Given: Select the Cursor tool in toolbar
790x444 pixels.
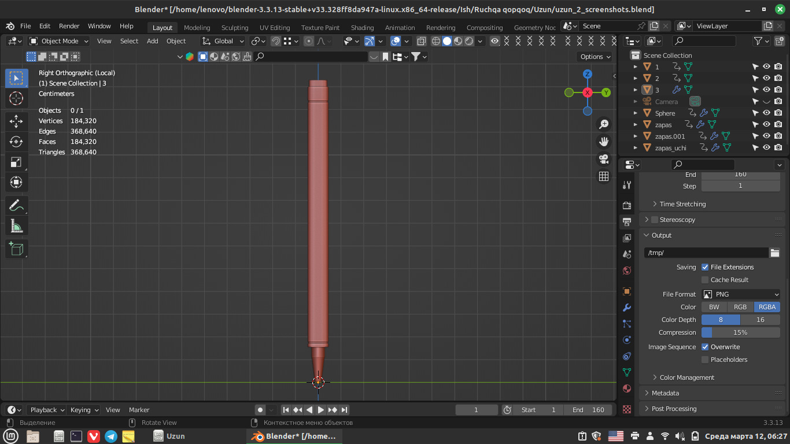Looking at the screenshot, I should pyautogui.click(x=16, y=98).
